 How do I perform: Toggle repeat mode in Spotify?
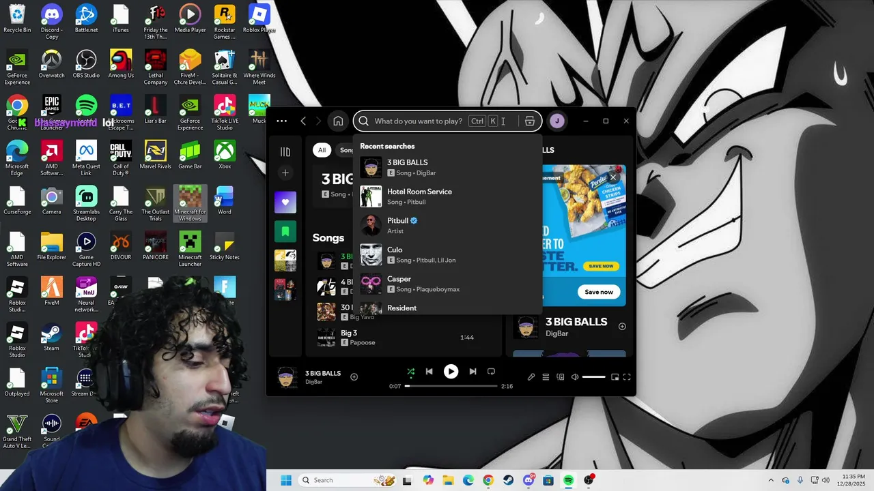click(491, 372)
